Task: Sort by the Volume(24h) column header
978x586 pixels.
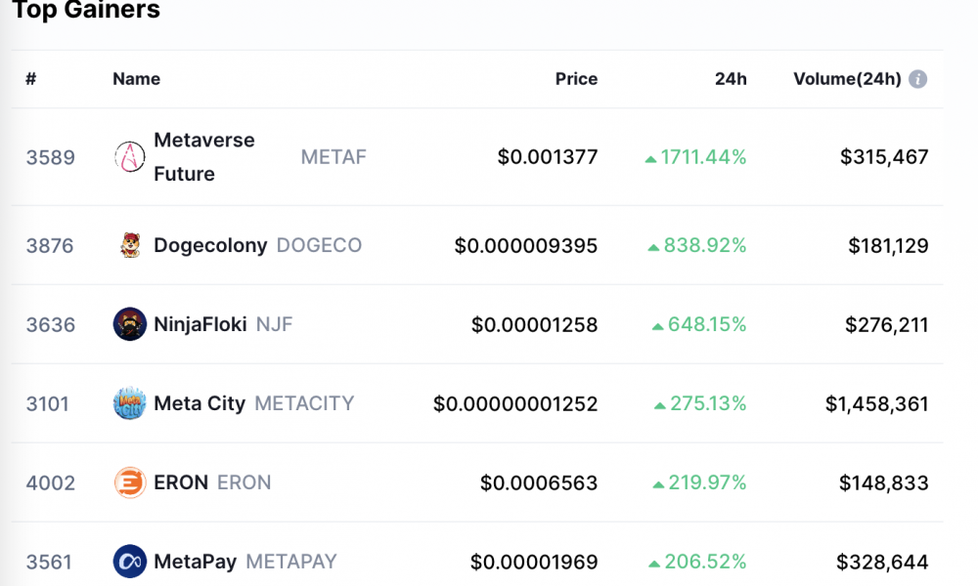Action: [x=847, y=79]
